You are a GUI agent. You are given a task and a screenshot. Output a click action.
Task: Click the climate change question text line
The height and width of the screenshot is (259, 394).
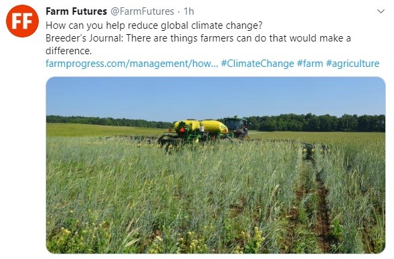point(154,25)
